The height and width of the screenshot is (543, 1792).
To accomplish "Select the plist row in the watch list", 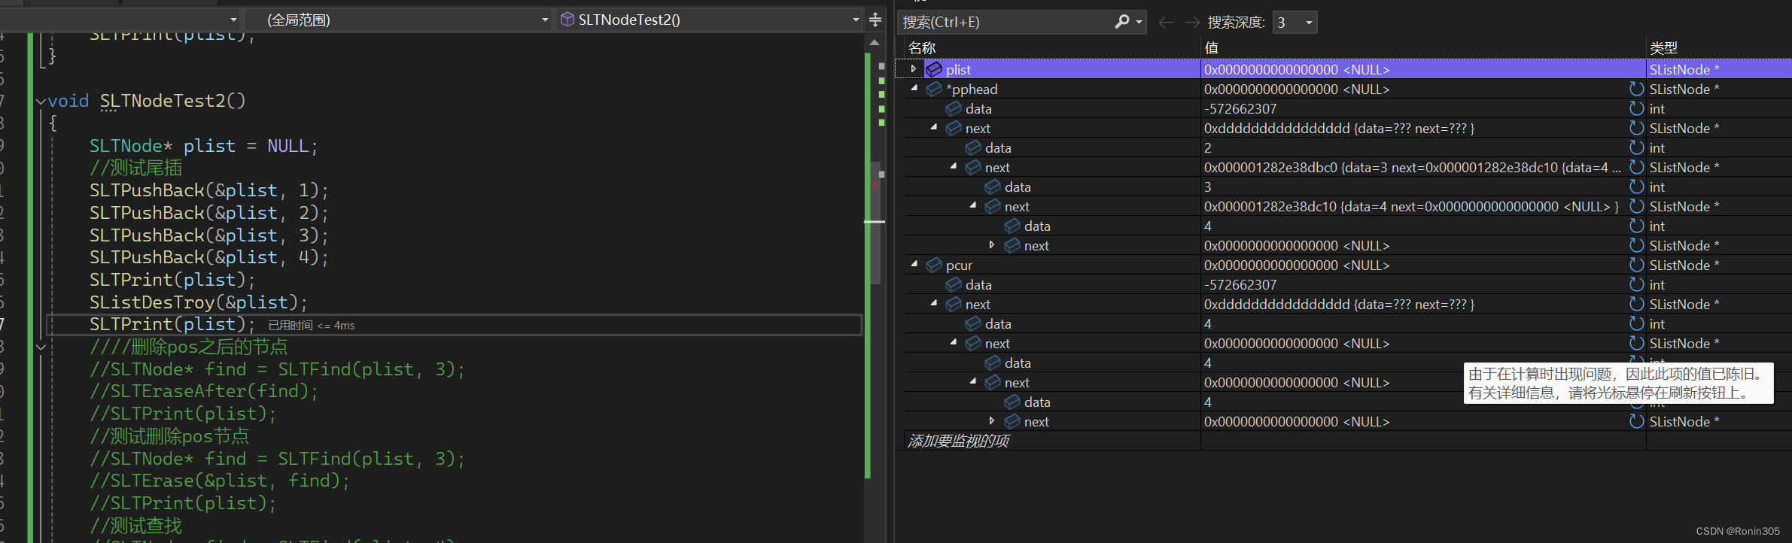I will [1343, 69].
